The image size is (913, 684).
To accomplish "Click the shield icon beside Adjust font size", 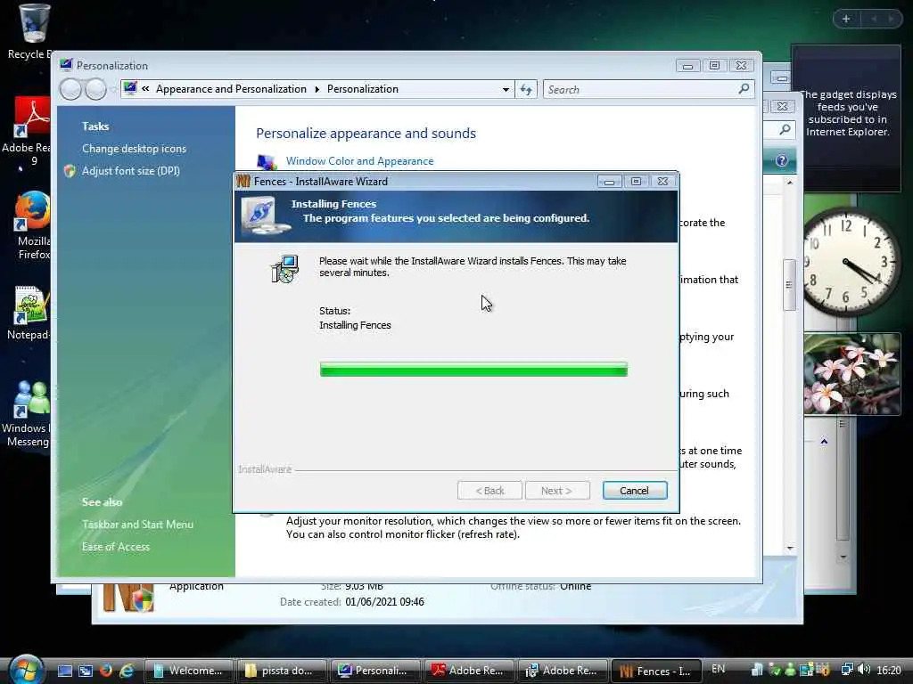I will [x=70, y=171].
